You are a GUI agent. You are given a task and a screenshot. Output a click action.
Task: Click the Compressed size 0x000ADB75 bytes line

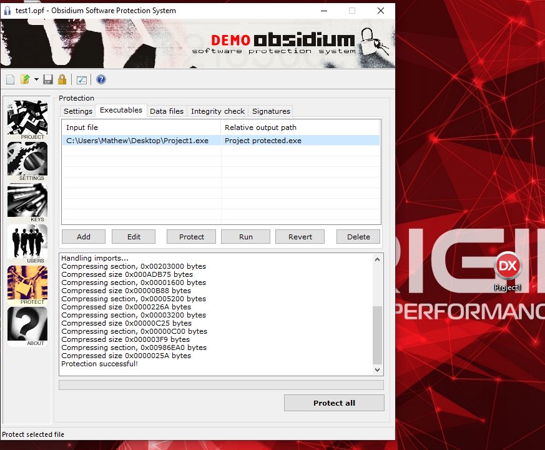point(127,274)
